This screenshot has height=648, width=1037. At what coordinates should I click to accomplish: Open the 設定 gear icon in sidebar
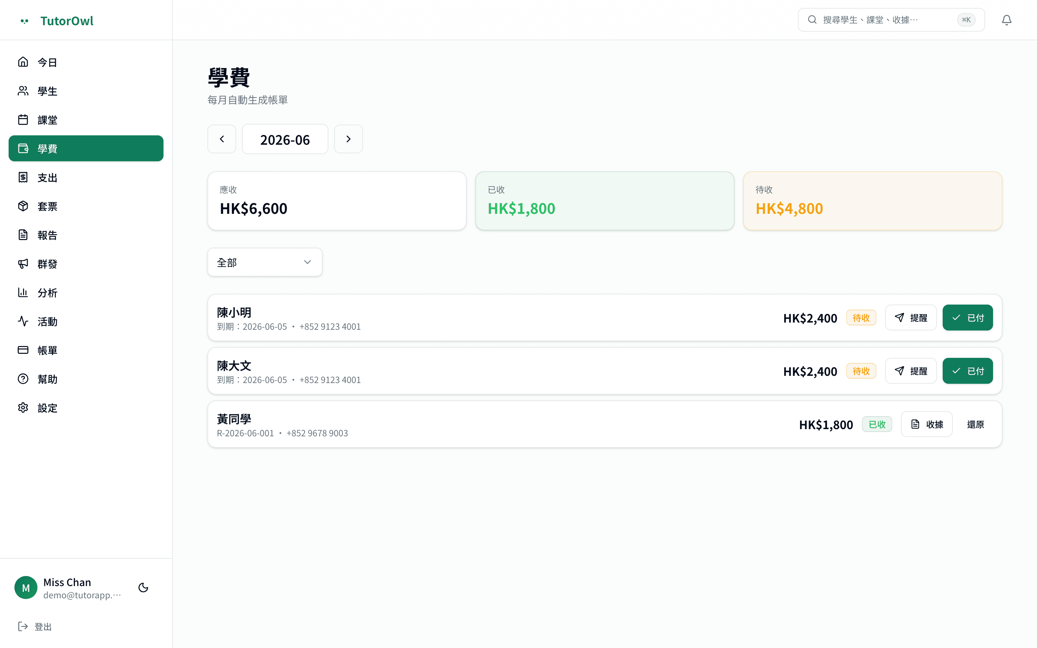(x=23, y=408)
